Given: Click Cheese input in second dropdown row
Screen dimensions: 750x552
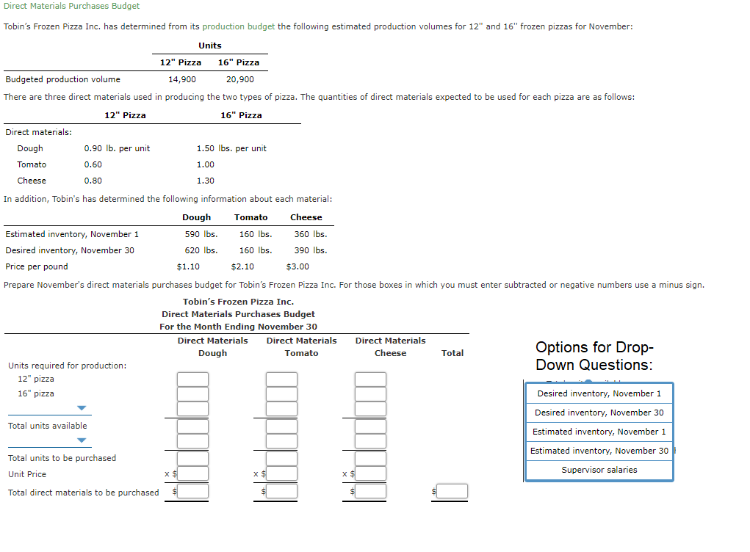Looking at the screenshot, I should pos(371,441).
